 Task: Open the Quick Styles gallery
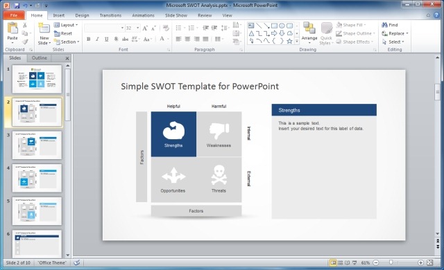pos(326,33)
